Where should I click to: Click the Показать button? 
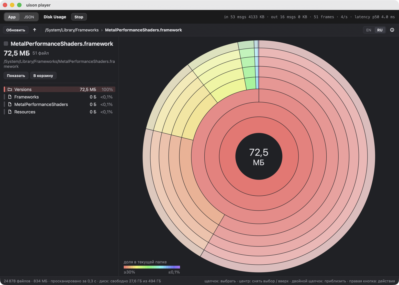pos(16,76)
